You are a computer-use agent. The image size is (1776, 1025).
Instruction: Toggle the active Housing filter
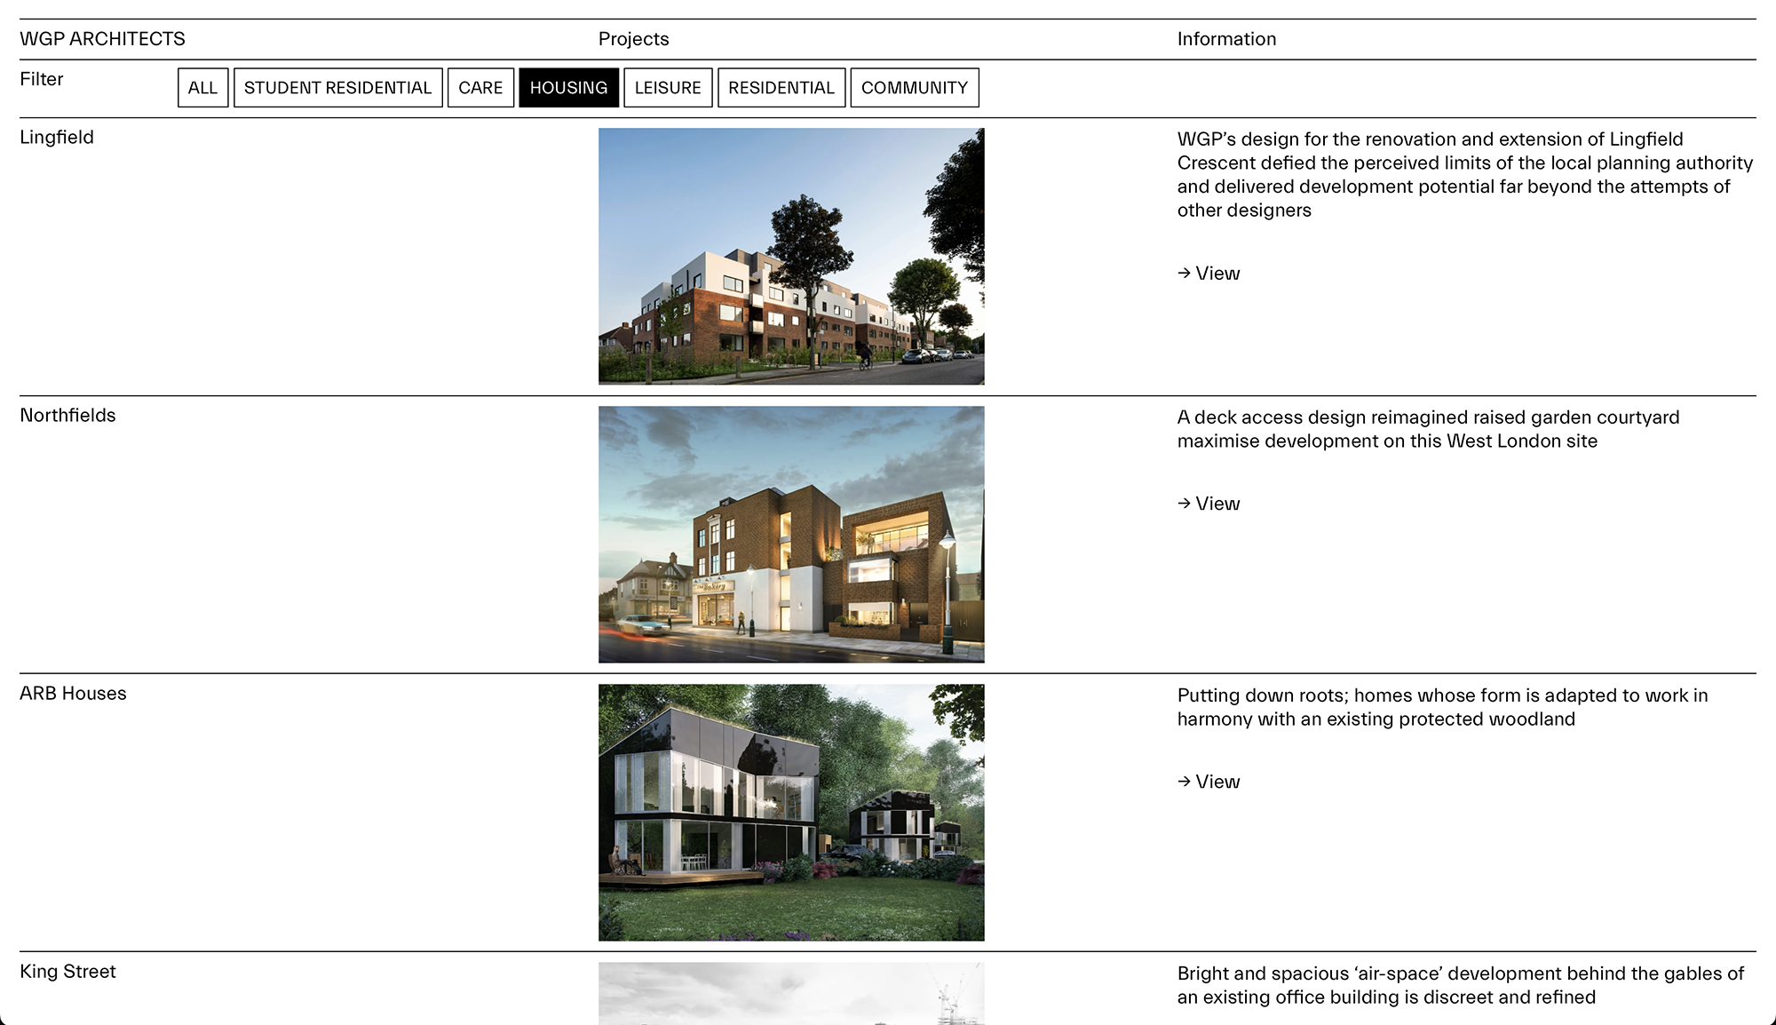coord(568,88)
